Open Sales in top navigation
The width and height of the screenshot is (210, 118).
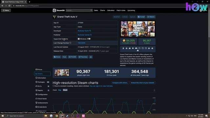(96, 10)
